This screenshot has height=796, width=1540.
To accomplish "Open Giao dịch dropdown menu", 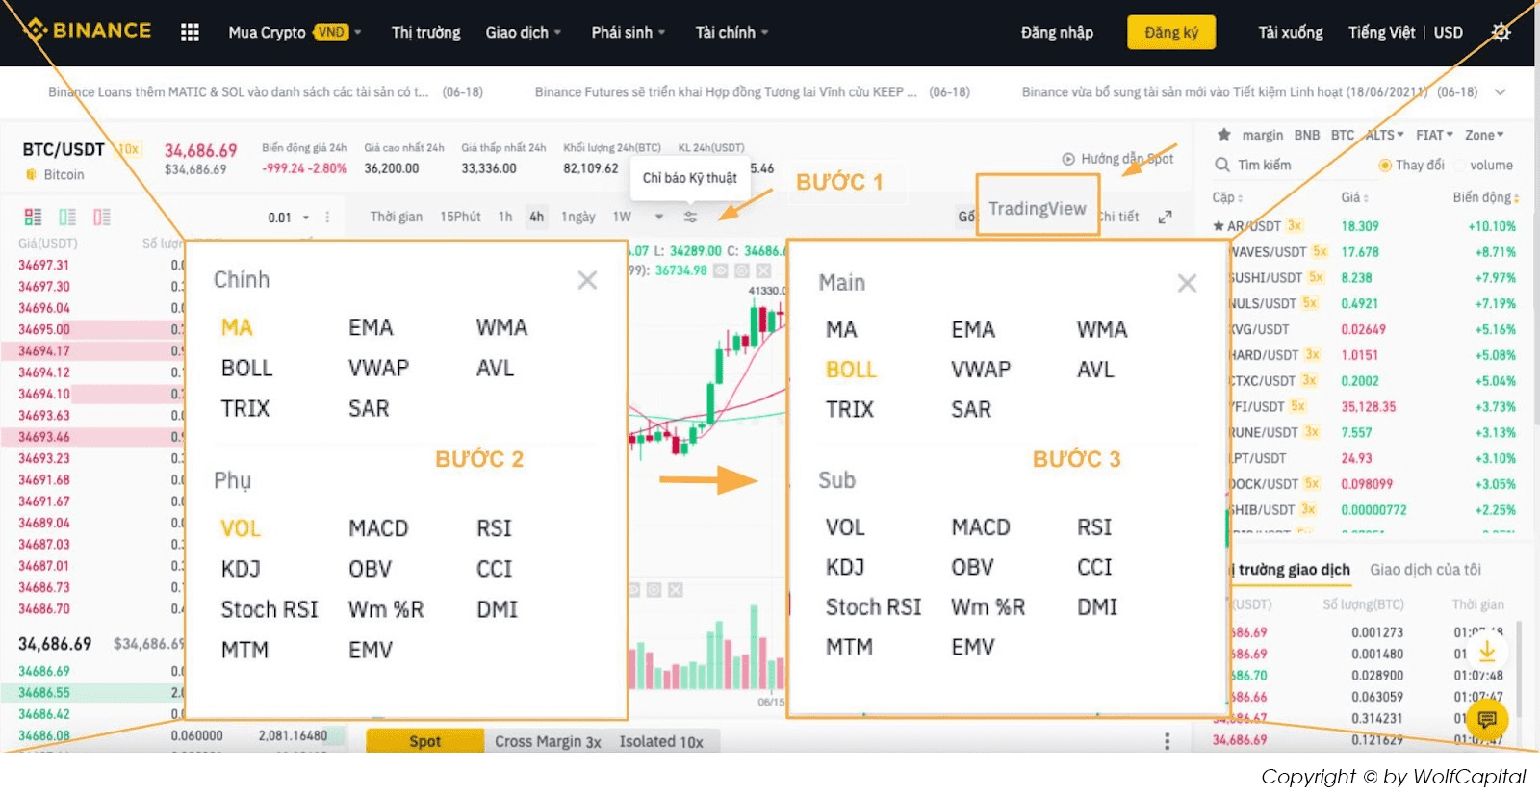I will [x=524, y=33].
